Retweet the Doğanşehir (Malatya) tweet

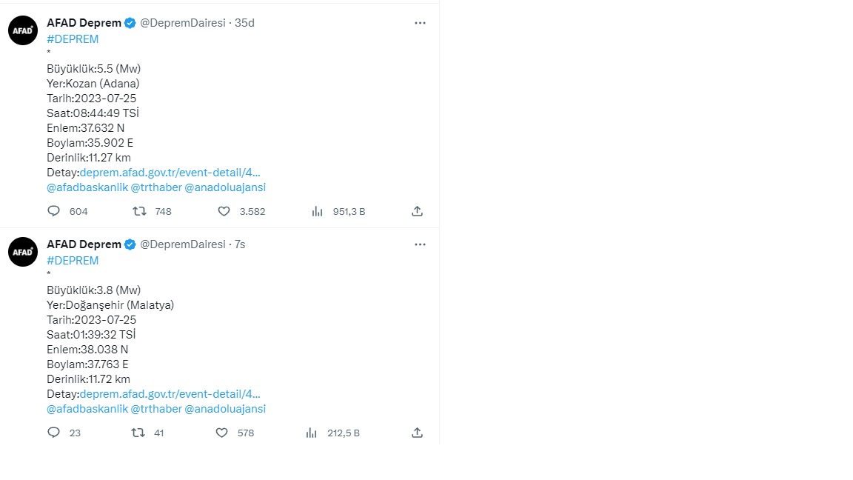click(138, 433)
